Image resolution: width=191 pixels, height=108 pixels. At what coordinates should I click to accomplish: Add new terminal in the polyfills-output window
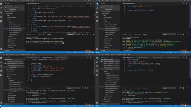(178, 35)
